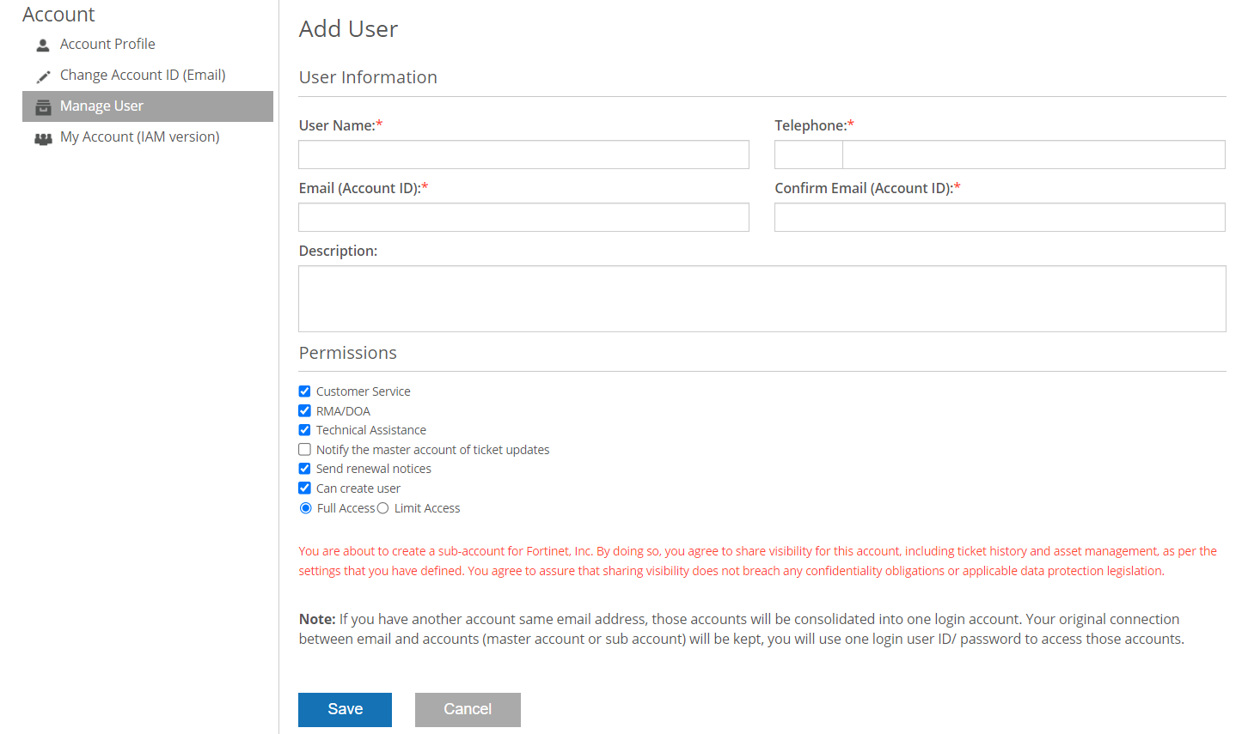This screenshot has height=734, width=1248.
Task: Click the pencil icon beside Change Account ID
Action: coord(42,75)
